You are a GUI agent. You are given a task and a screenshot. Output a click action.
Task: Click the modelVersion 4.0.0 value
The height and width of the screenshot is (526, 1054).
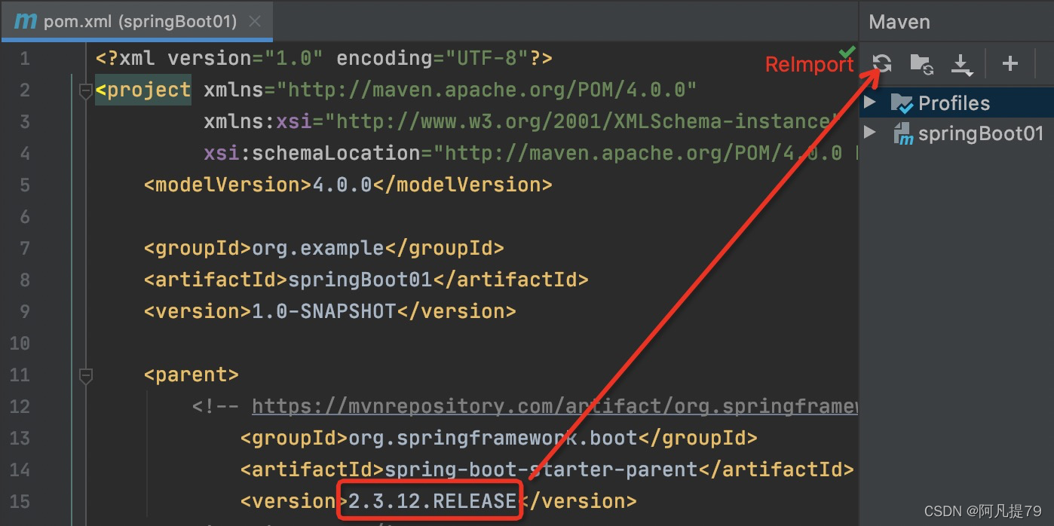[342, 185]
